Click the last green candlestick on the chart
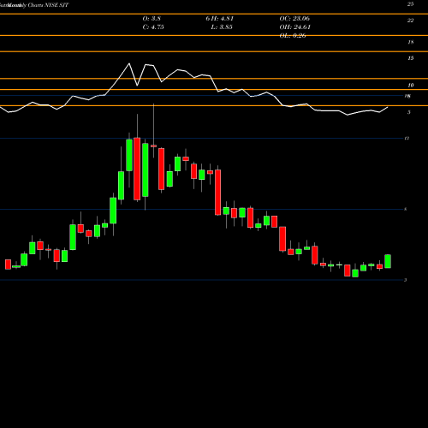 [x=388, y=261]
